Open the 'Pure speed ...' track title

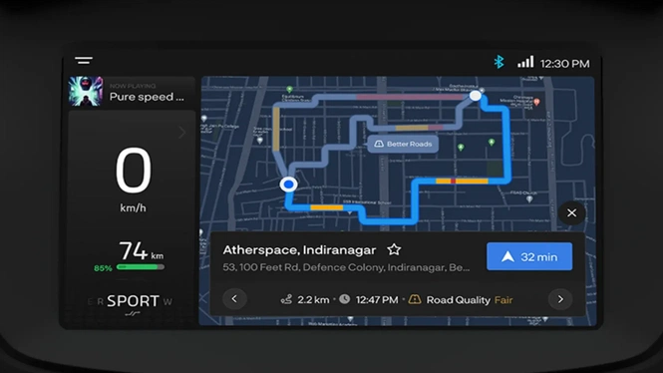[147, 97]
